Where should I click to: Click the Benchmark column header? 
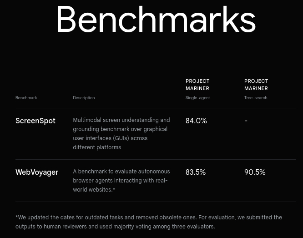26,98
